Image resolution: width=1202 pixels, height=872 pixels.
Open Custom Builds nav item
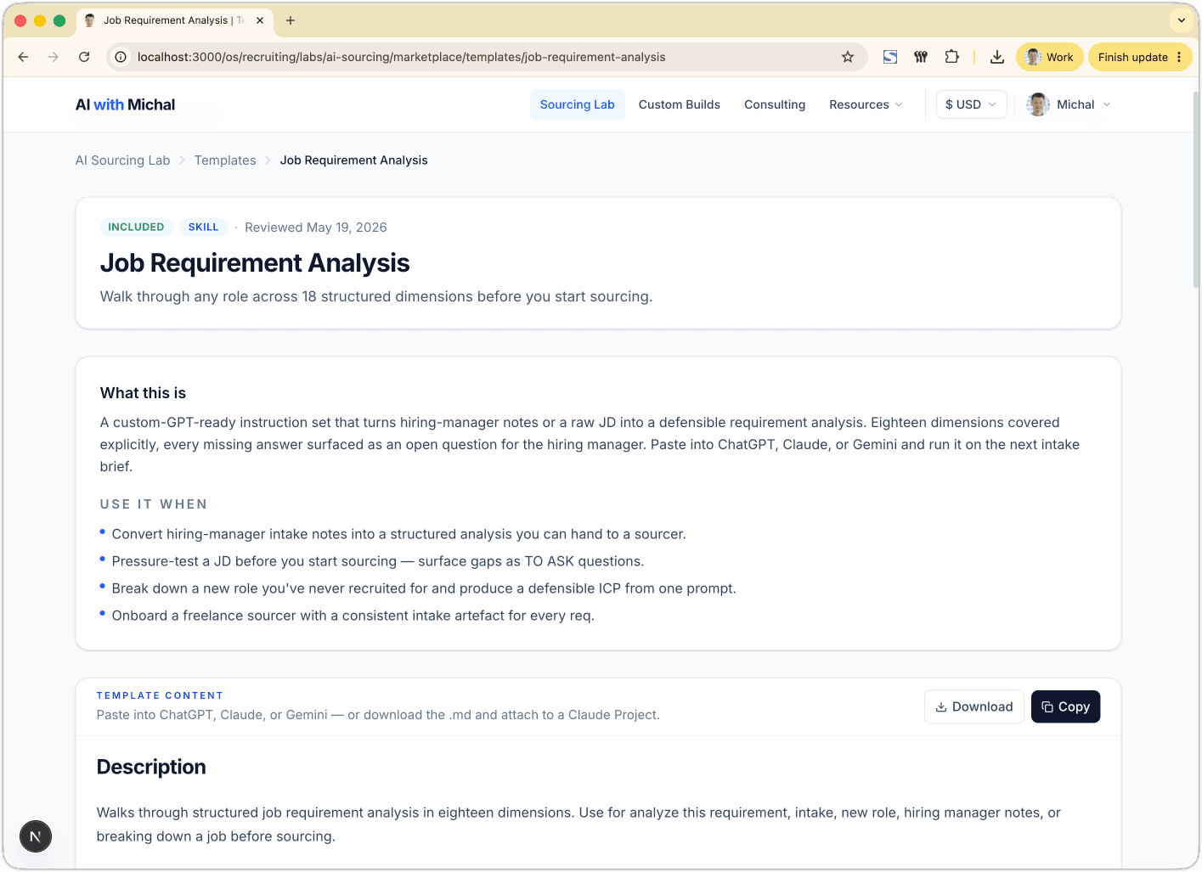pos(680,104)
